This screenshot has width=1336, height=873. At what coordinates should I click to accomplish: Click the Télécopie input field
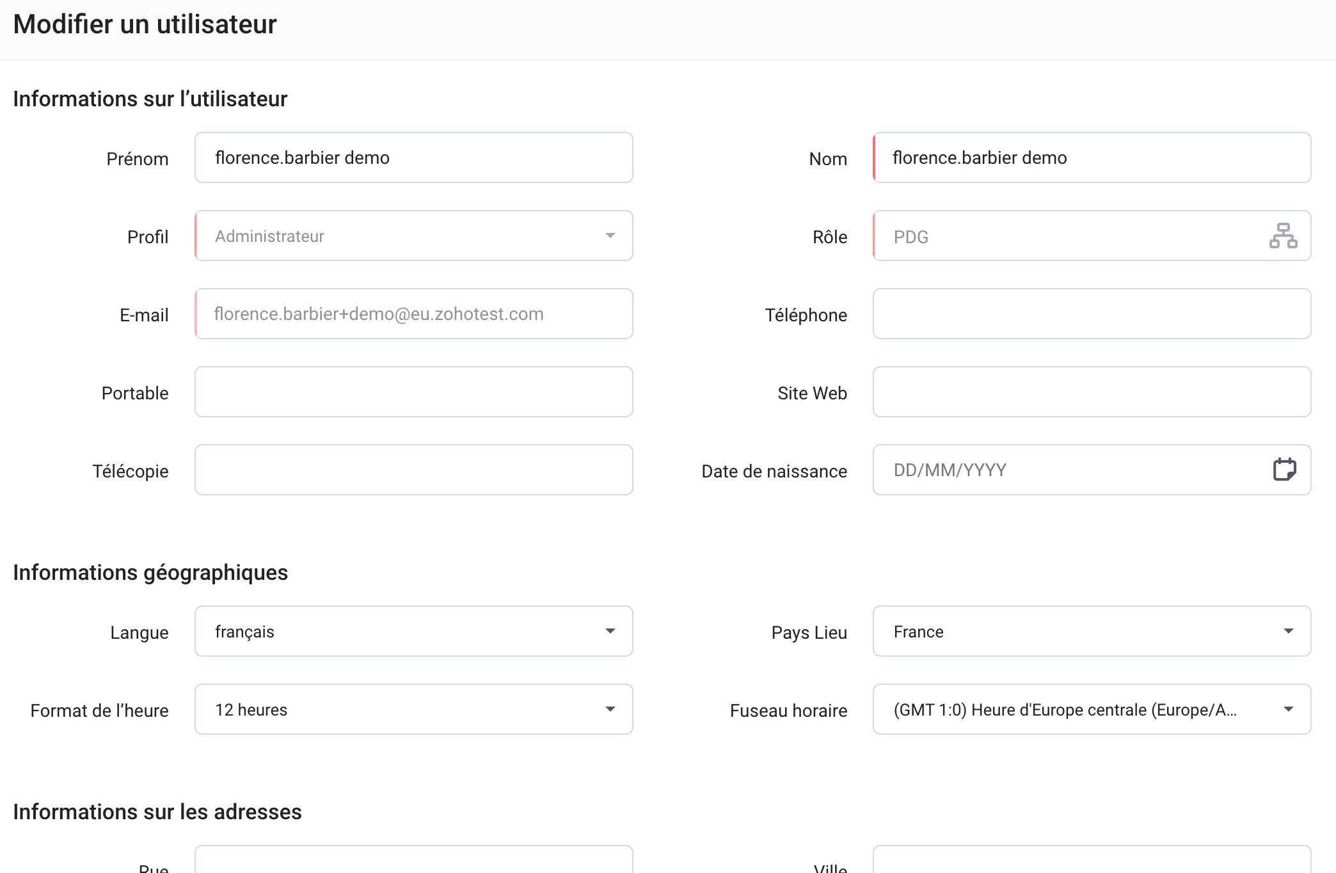[x=413, y=470]
